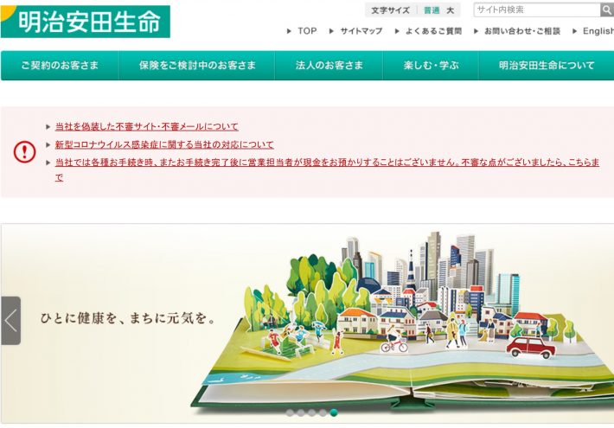Screen dimensions: 614x428
Task: Click the search magnifier icon
Action: point(607,10)
